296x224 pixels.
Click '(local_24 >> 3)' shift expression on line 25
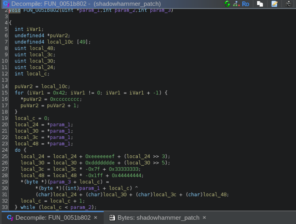pos(146,156)
